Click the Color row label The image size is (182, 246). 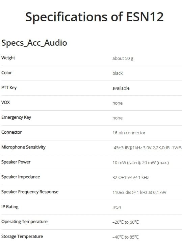(6, 73)
